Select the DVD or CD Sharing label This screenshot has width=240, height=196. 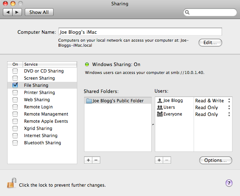44,71
